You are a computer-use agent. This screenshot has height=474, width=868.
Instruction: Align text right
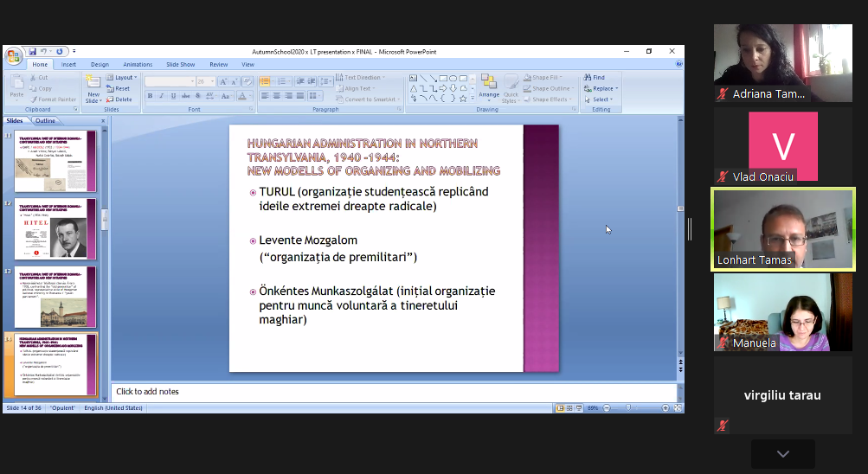pos(288,96)
